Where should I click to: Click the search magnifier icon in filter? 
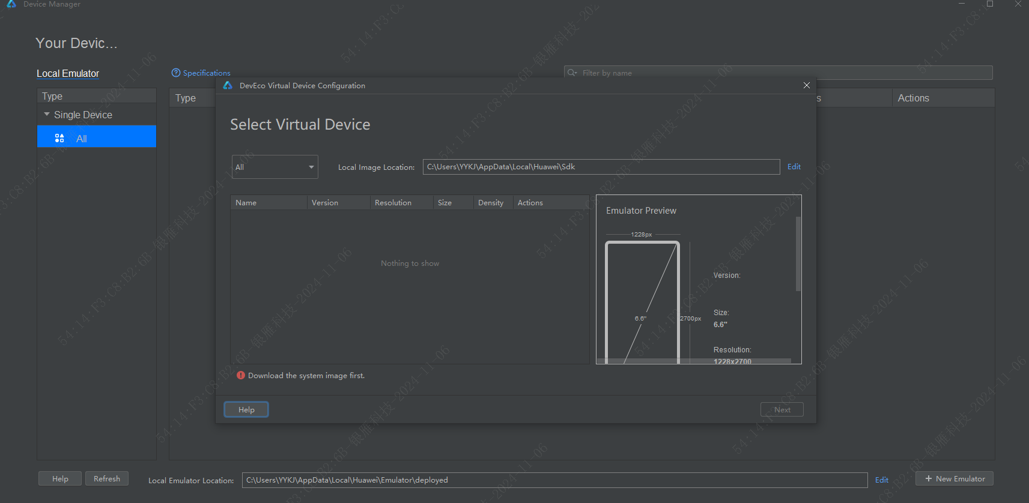point(572,73)
